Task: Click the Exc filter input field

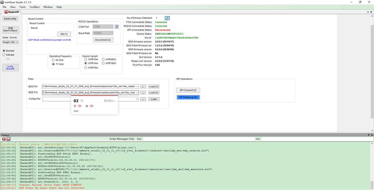Action: pos(199,139)
